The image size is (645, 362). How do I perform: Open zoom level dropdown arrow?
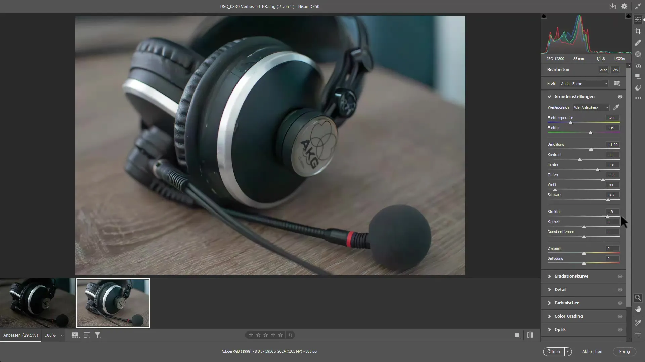[x=62, y=335]
